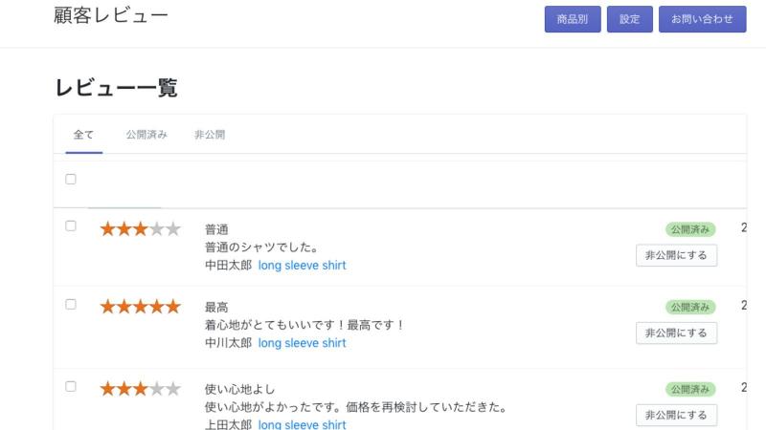Click the review title 使い心地よし

(240, 389)
